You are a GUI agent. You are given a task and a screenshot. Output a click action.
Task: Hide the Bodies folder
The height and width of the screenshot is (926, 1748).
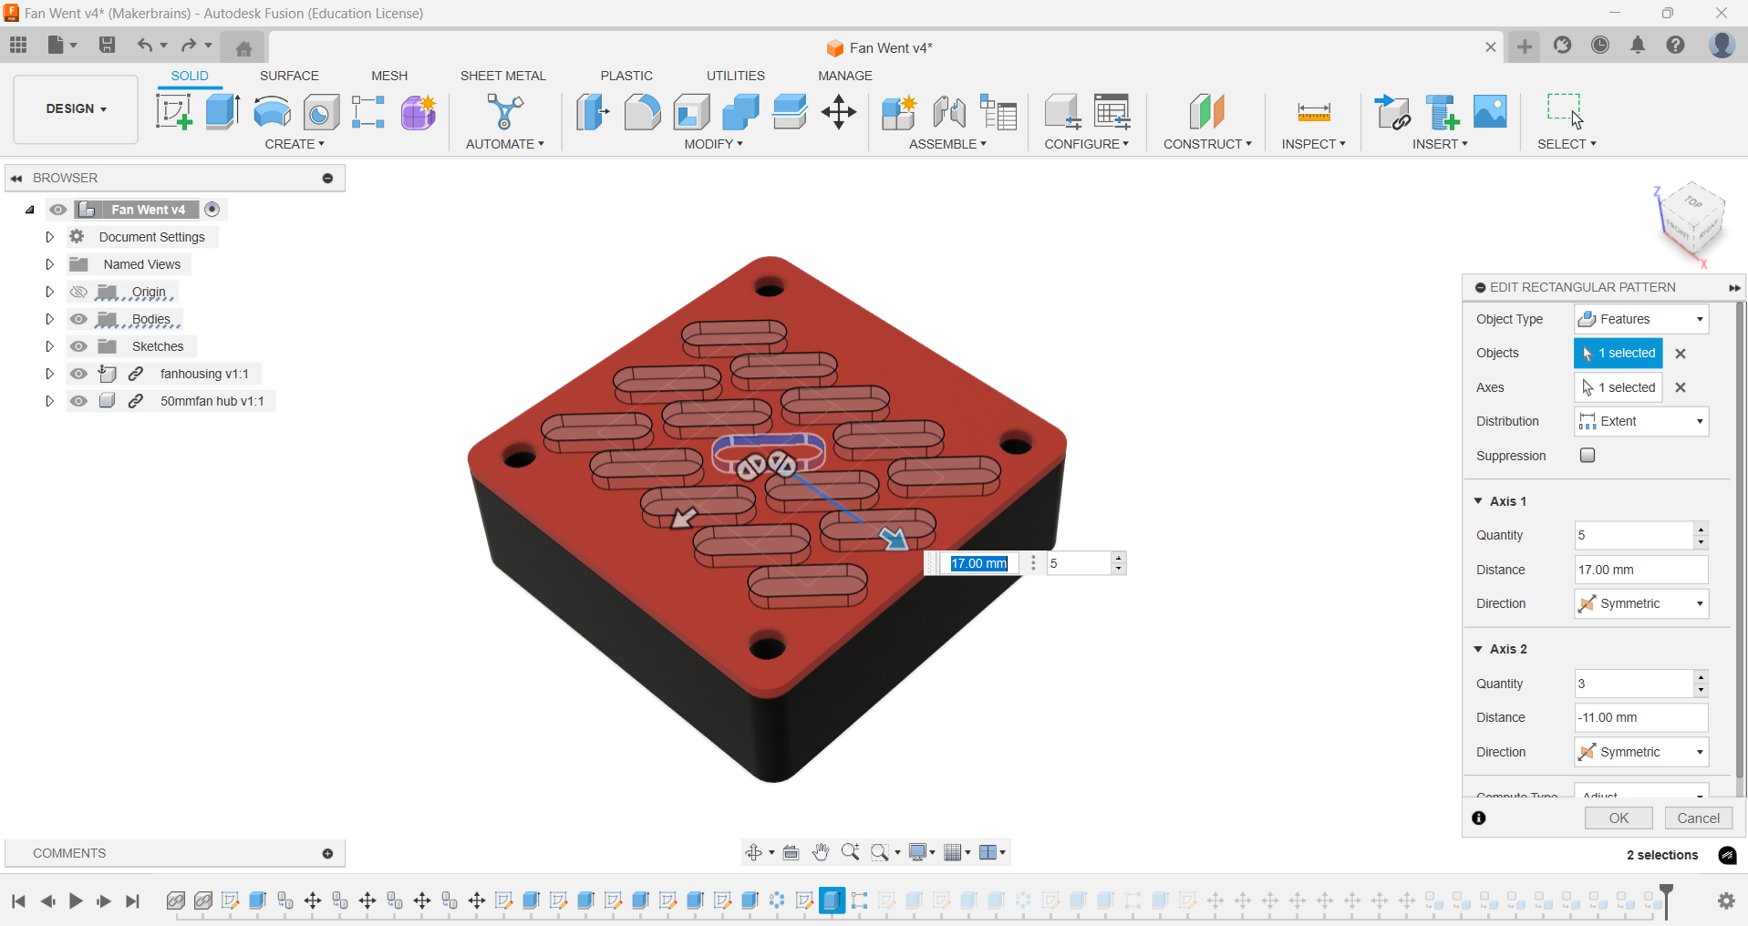pyautogui.click(x=78, y=319)
